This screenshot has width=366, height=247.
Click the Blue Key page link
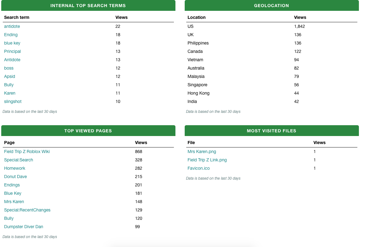coord(13,194)
